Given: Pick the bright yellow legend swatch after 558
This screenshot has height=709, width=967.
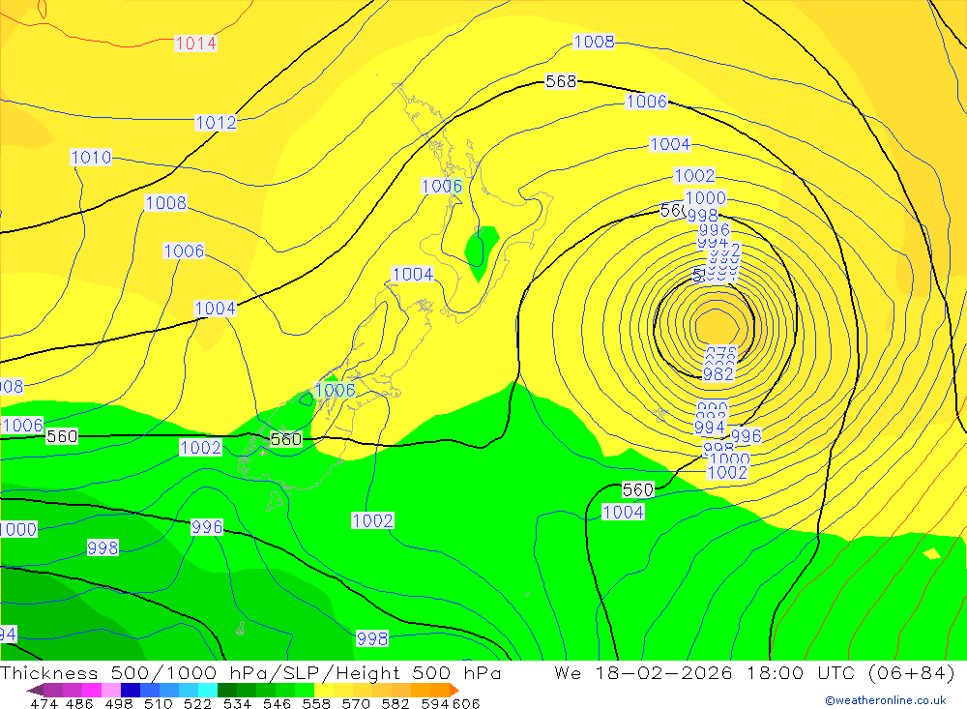Looking at the screenshot, I should tap(324, 690).
